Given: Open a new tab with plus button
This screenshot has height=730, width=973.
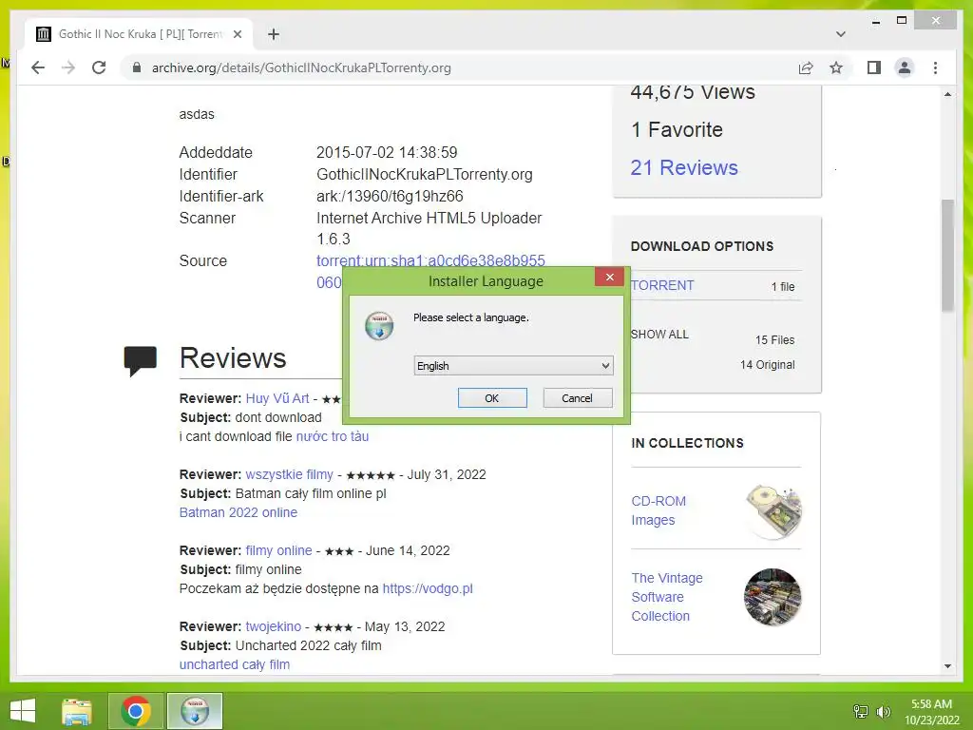Looking at the screenshot, I should coord(274,34).
